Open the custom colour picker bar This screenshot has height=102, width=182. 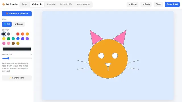(17, 49)
